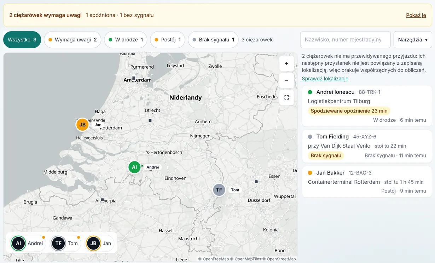Click the Jan chip in map legend

click(99, 243)
